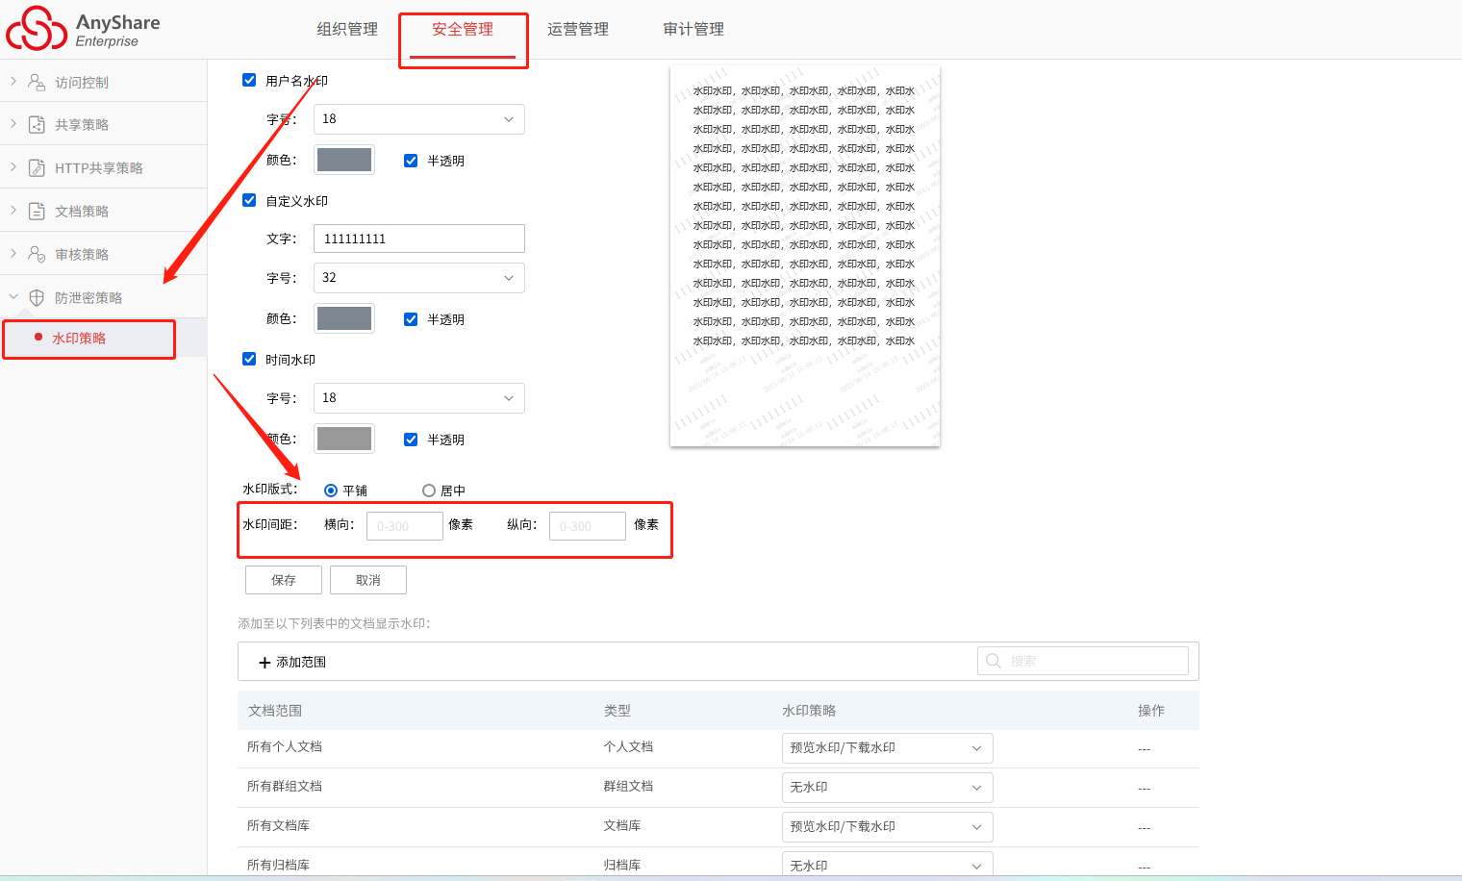Select the 居中 watermark layout radio
The width and height of the screenshot is (1462, 881).
coord(429,491)
